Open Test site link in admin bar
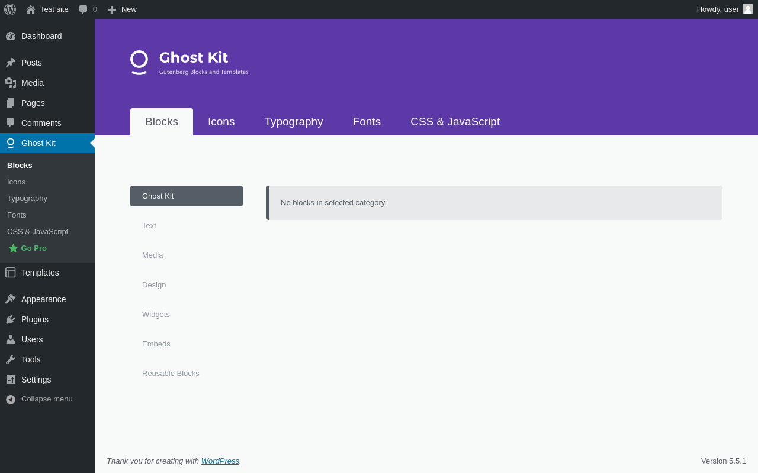This screenshot has width=758, height=473. pos(54,9)
